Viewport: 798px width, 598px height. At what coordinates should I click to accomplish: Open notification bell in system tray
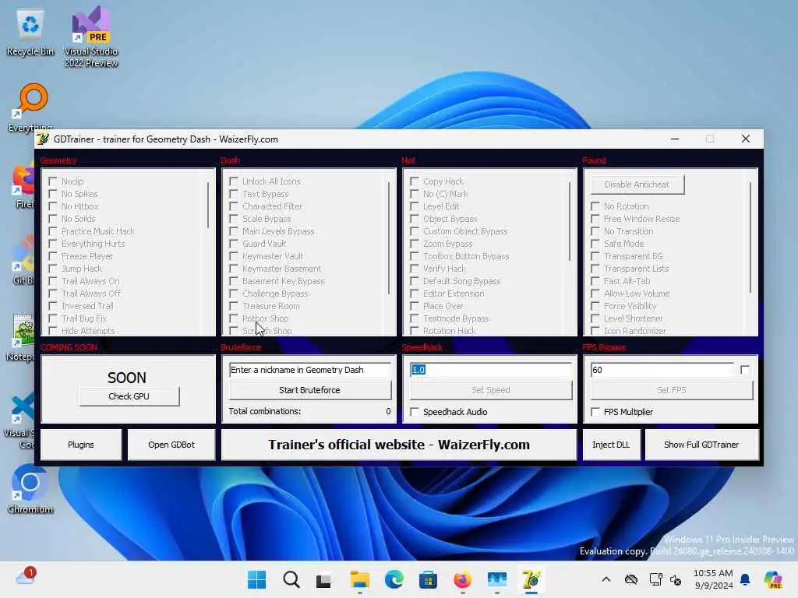745,579
